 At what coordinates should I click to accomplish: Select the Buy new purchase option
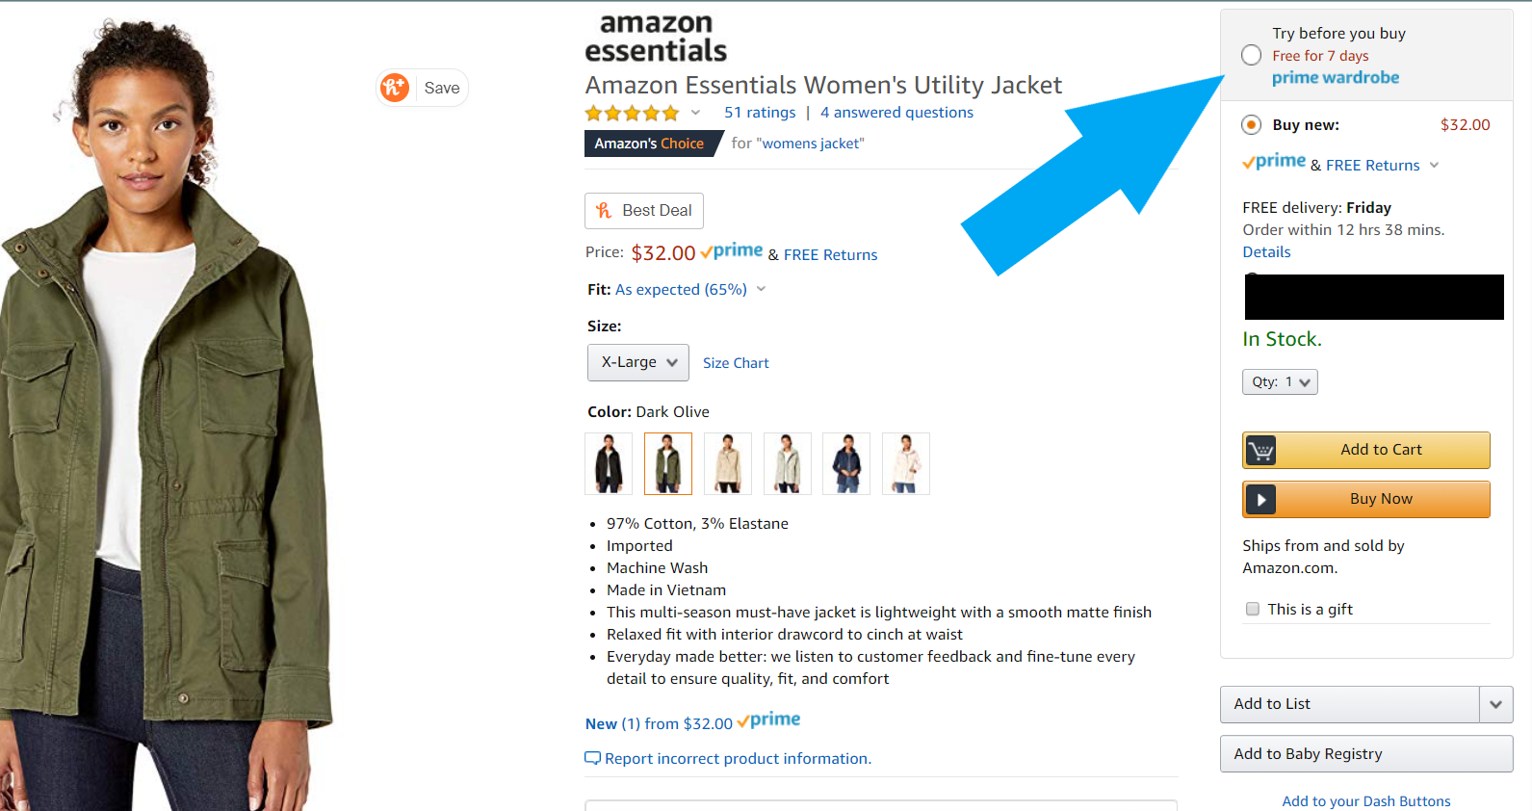(x=1251, y=124)
